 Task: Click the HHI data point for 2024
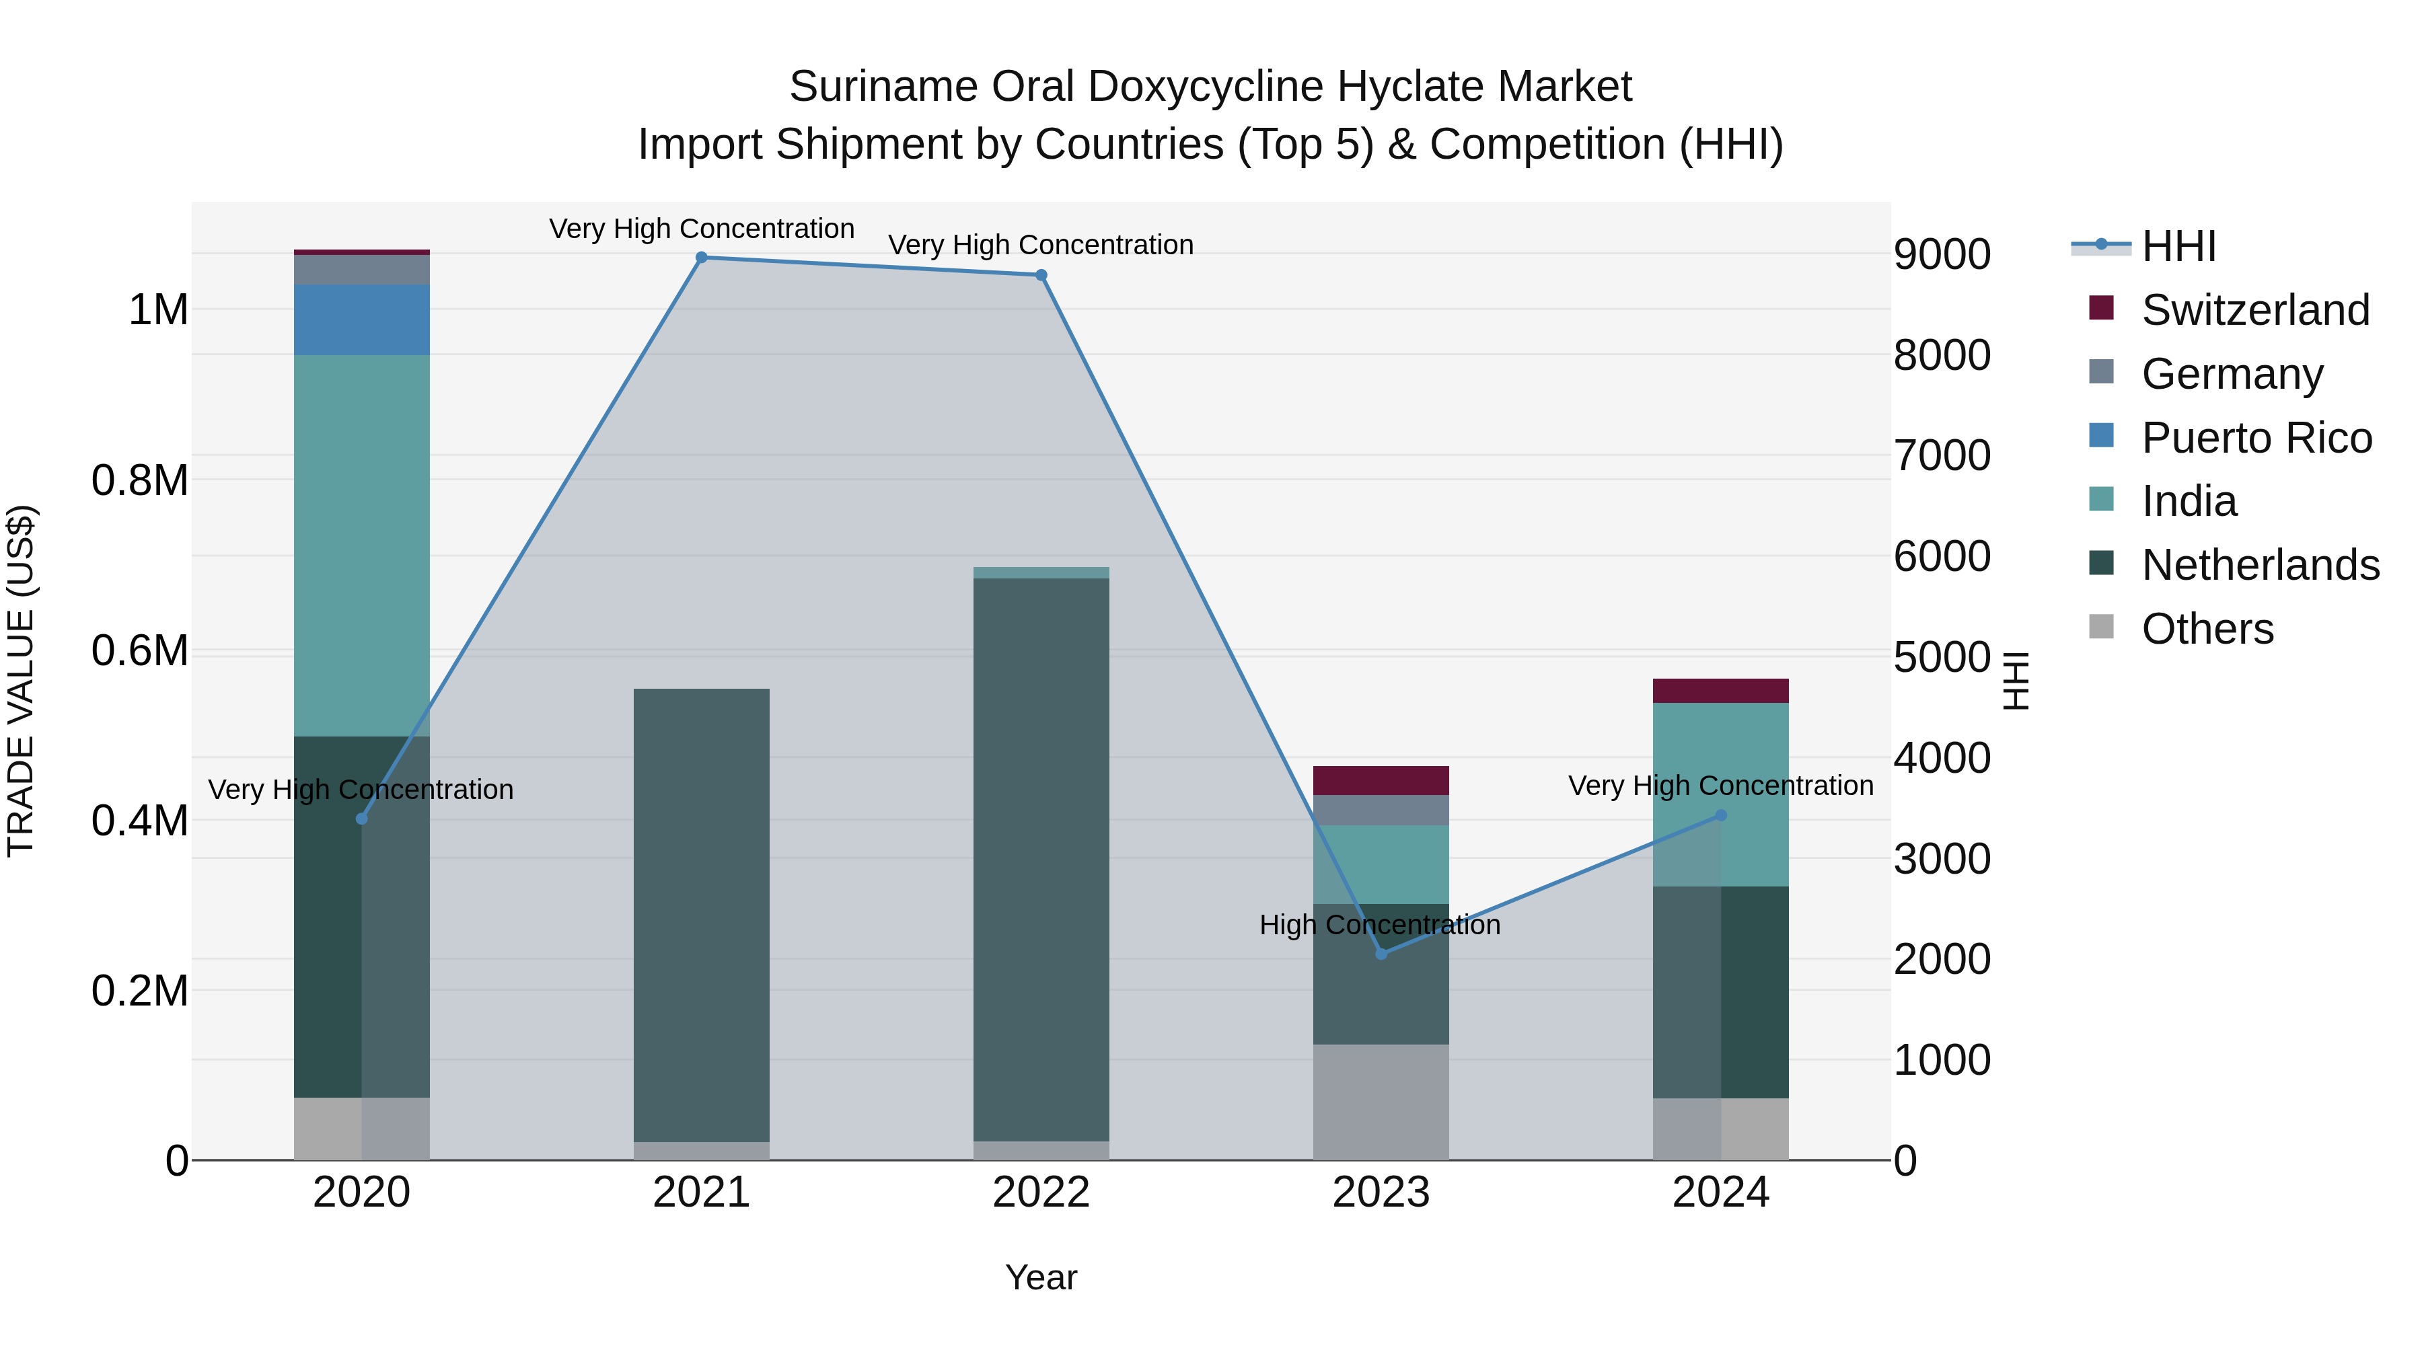(x=1722, y=816)
